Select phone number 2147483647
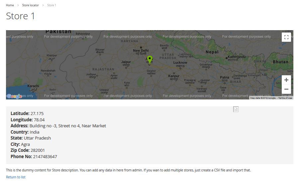 coord(45,156)
